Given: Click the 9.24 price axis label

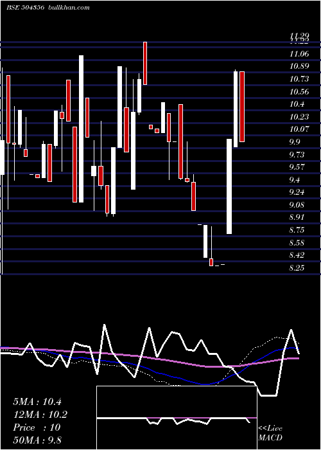Looking at the screenshot, I should (x=297, y=192).
